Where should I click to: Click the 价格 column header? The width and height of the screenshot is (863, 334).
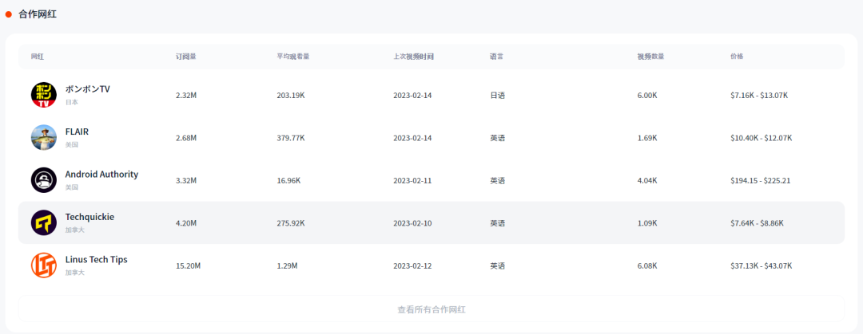point(737,57)
